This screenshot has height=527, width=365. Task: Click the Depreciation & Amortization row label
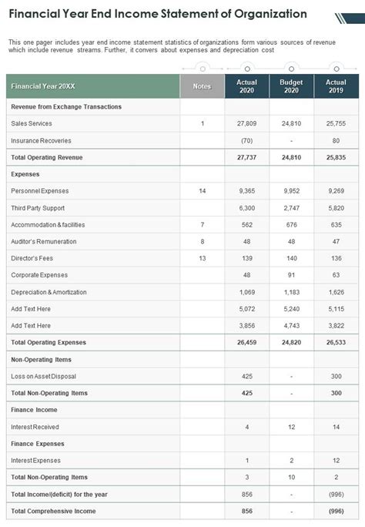tap(49, 292)
